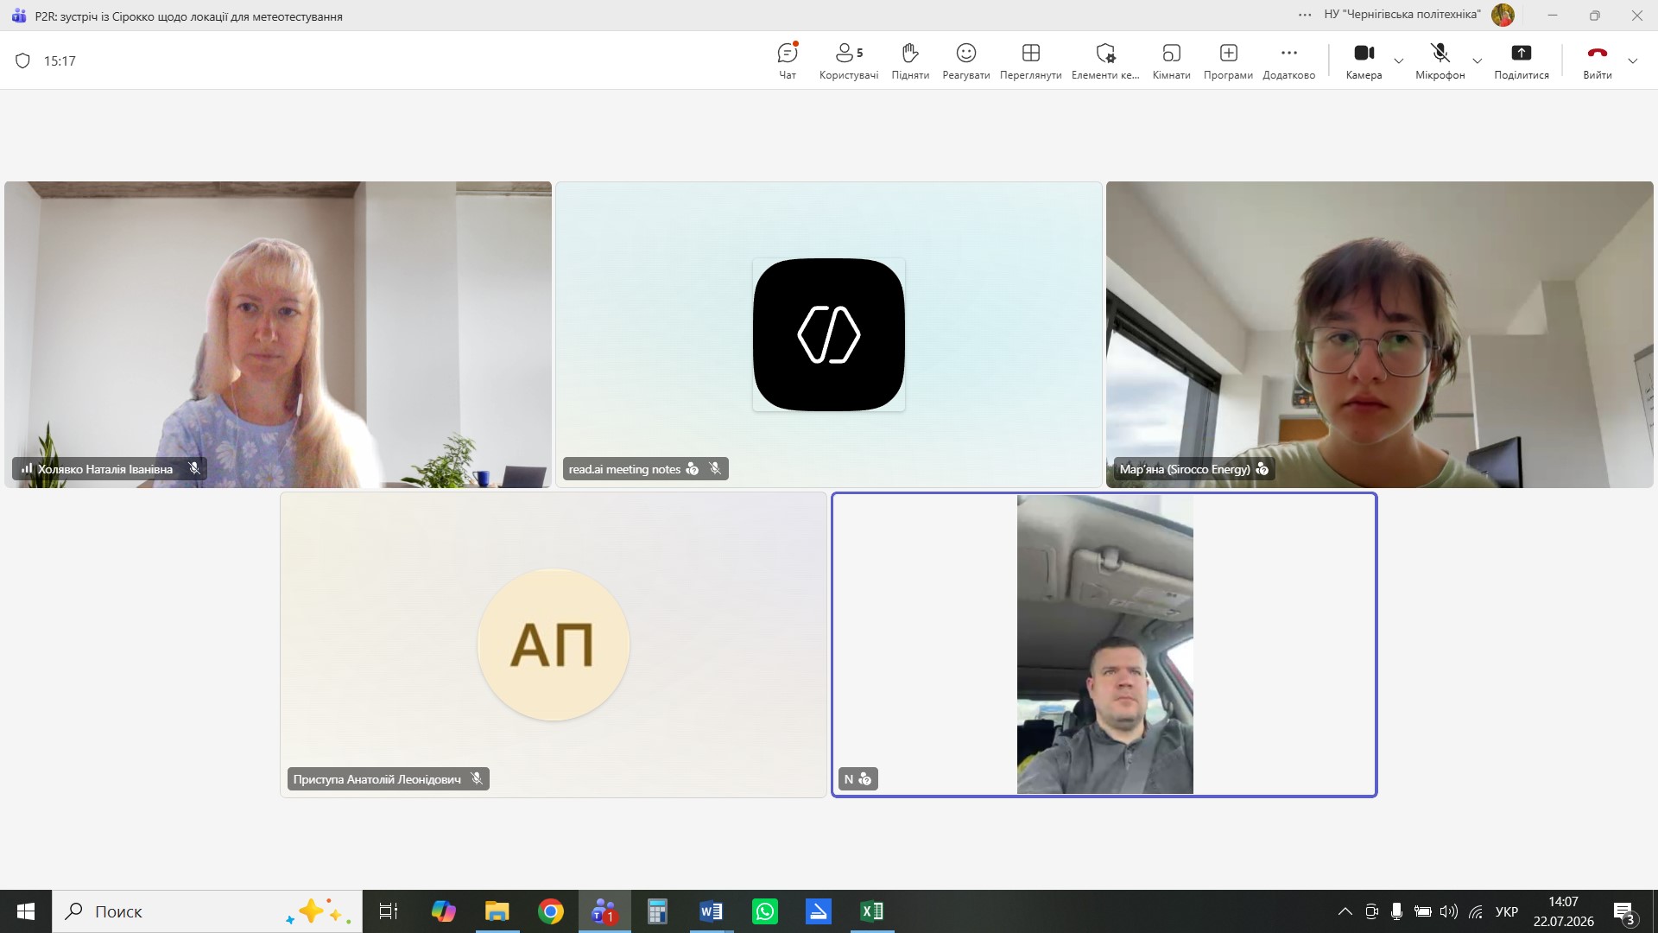Screen dimensions: 1658x933
Task: Open title bar settings ellipsis menu
Action: pos(1305,15)
